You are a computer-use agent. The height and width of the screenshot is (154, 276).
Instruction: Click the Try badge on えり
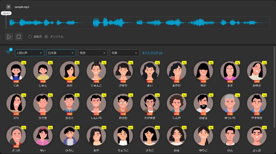[24, 95]
